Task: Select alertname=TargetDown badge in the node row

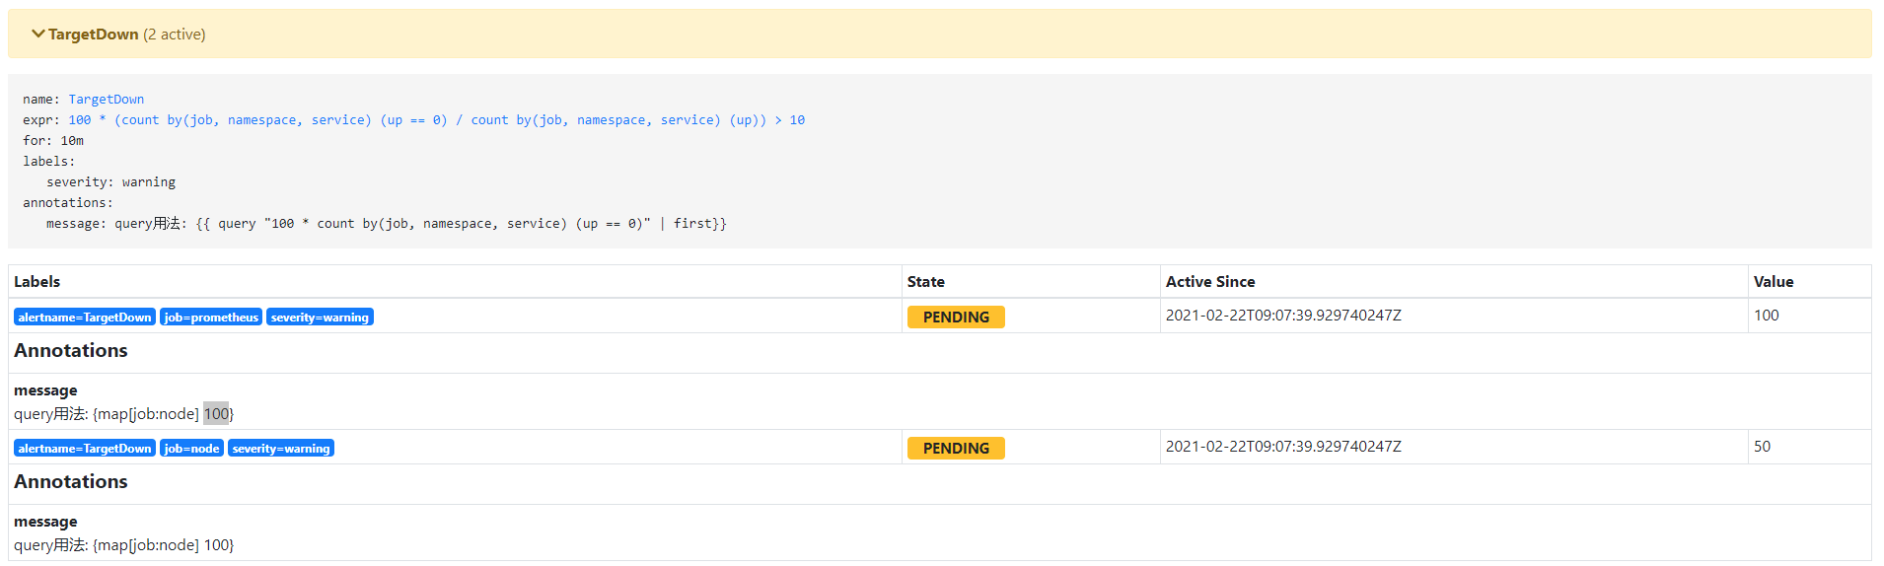Action: [x=85, y=449]
